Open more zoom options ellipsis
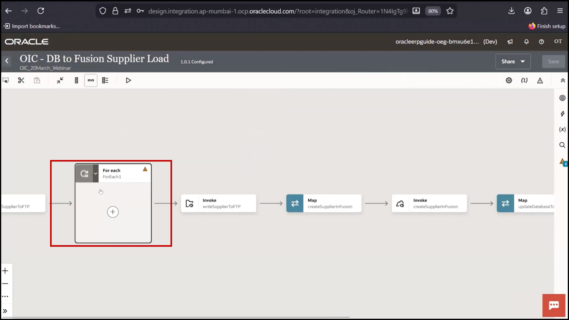The height and width of the screenshot is (320, 569). pyautogui.click(x=5, y=297)
